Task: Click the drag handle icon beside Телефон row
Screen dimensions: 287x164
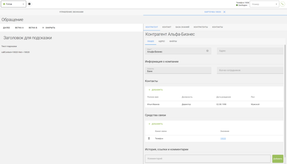Action: [x=149, y=138]
